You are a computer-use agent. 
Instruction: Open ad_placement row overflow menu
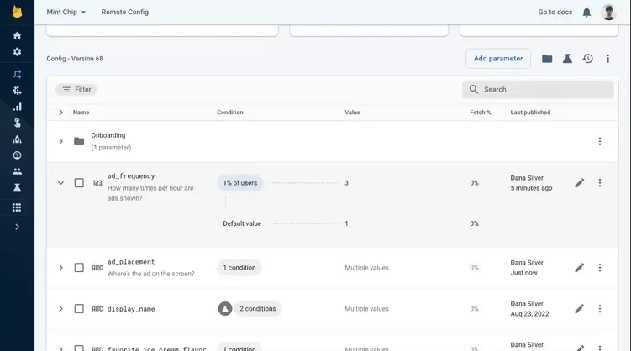[x=600, y=268]
